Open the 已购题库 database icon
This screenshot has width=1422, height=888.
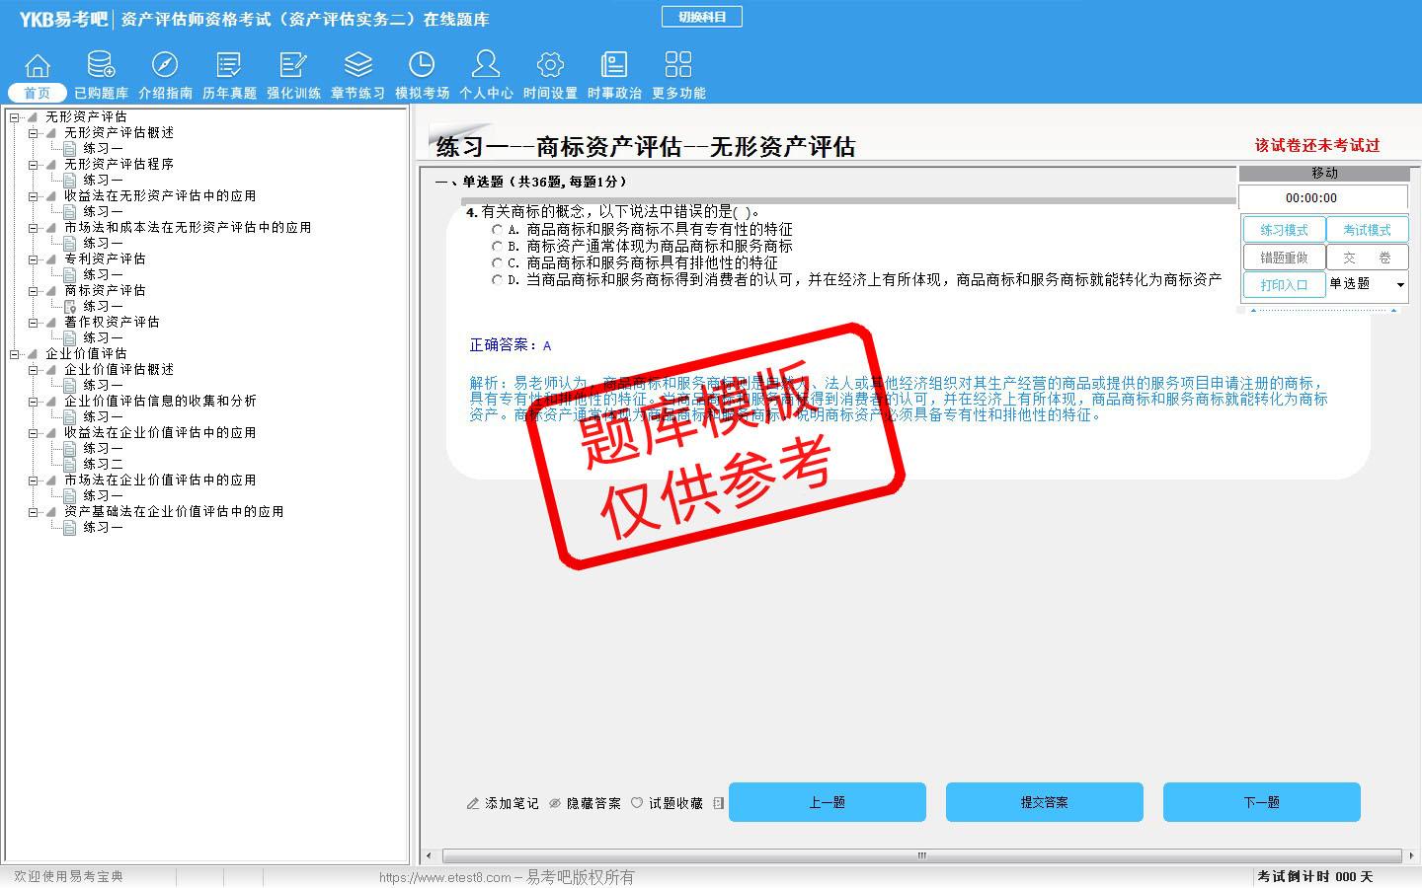tap(101, 65)
